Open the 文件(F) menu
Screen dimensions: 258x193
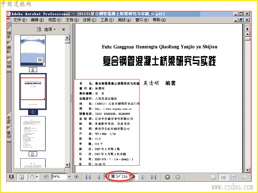pos(20,20)
